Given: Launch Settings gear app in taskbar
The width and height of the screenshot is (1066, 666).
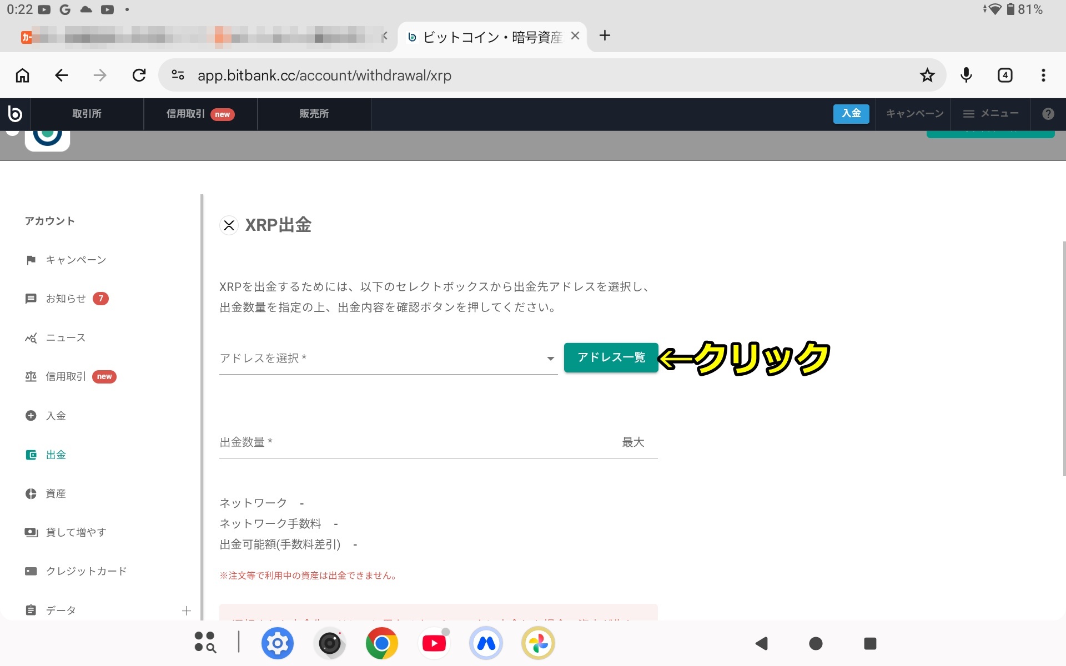Looking at the screenshot, I should [x=277, y=643].
